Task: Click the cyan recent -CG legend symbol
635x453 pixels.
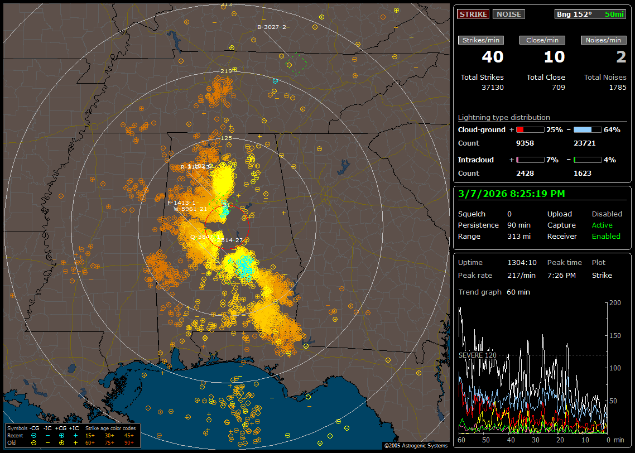Action: 34,435
